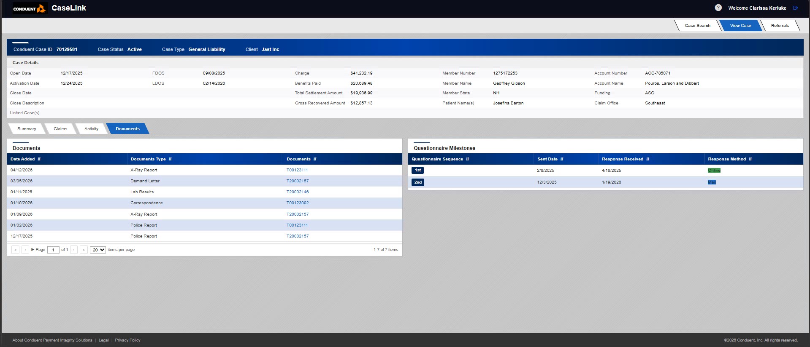Switch to the Summary tab

point(27,129)
